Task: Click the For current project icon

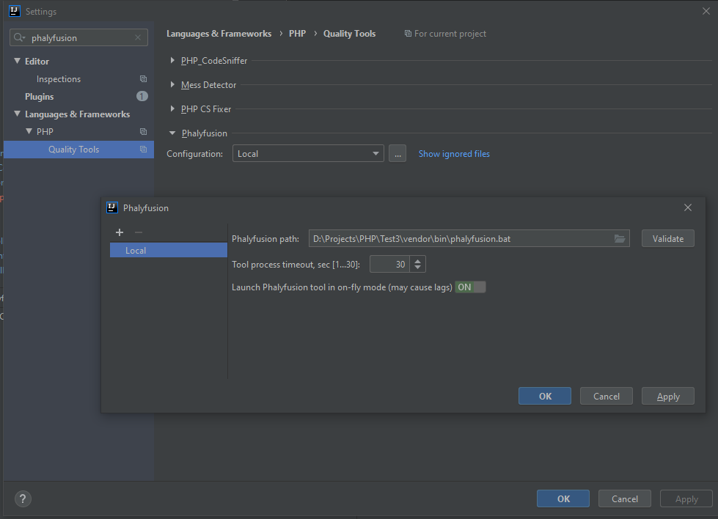Action: [408, 34]
